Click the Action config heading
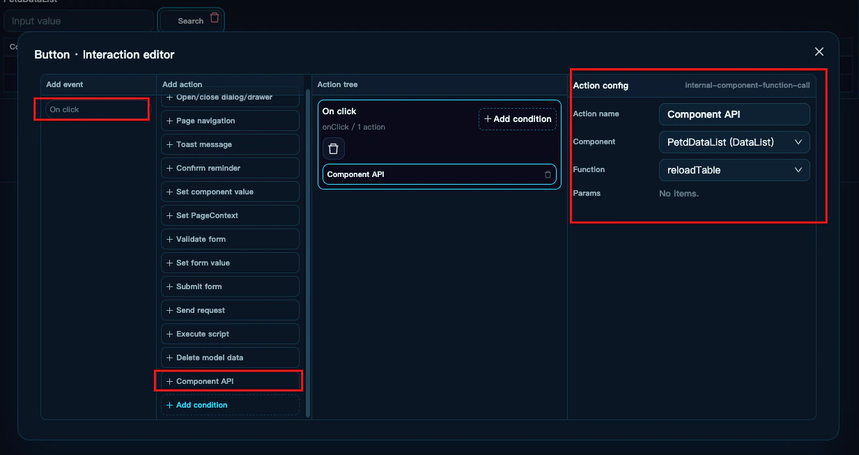 (x=601, y=86)
